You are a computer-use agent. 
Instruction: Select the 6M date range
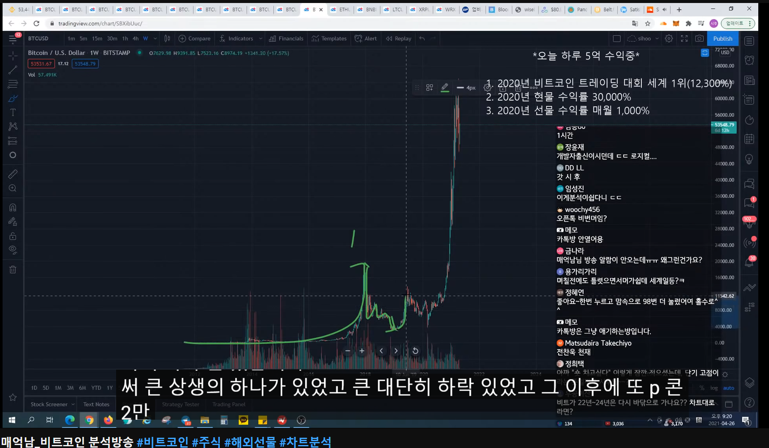click(82, 388)
